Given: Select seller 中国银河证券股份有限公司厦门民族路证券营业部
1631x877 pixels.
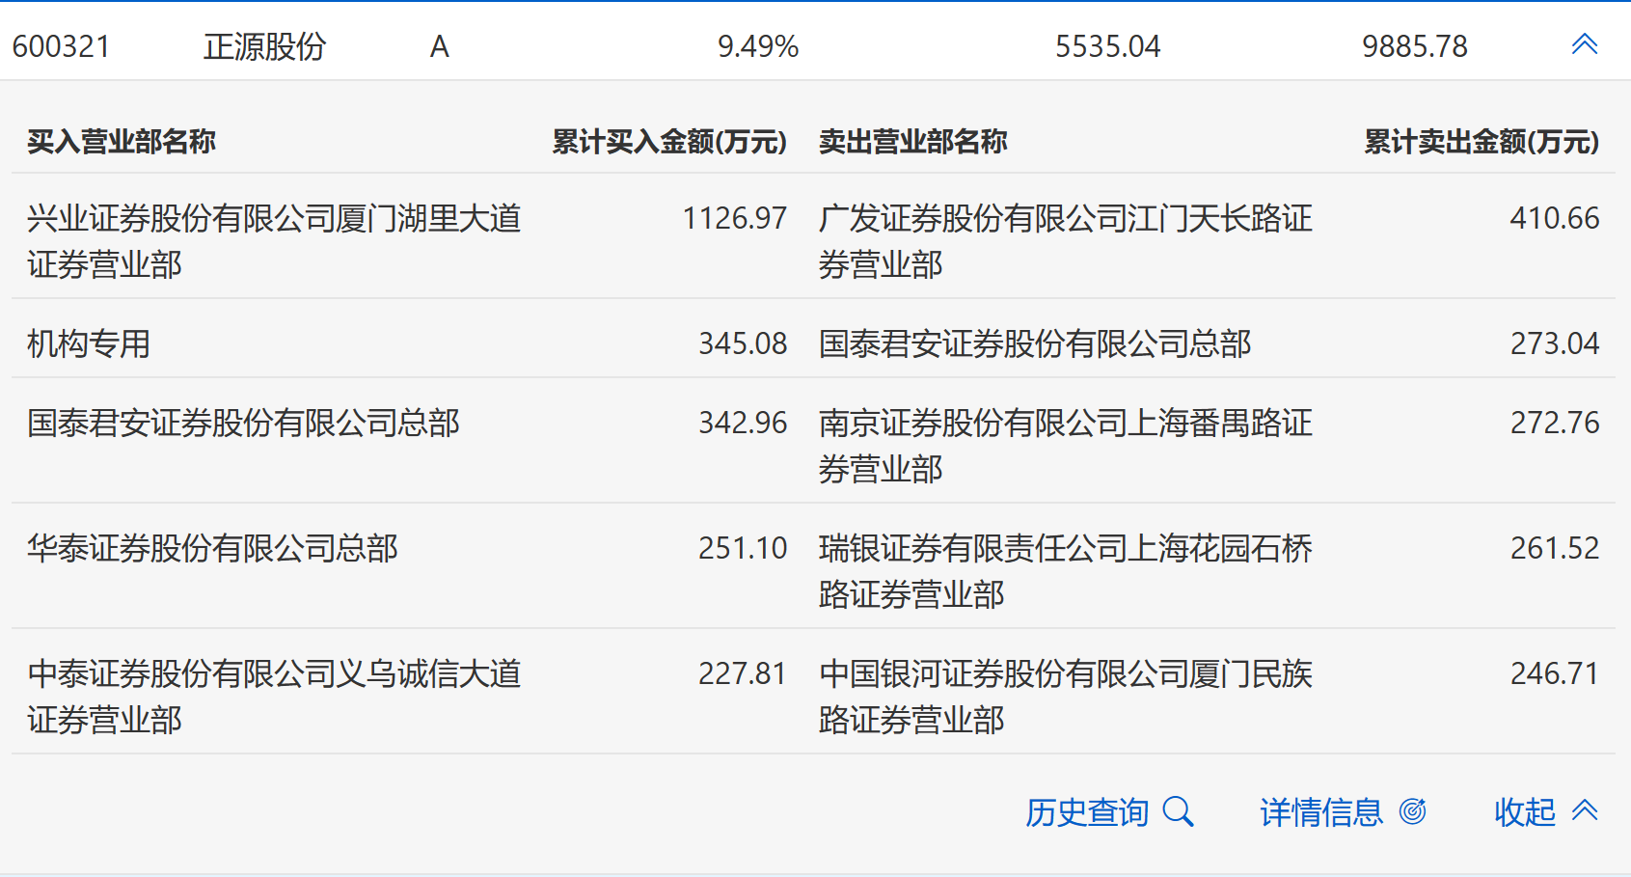Looking at the screenshot, I should tap(1066, 697).
